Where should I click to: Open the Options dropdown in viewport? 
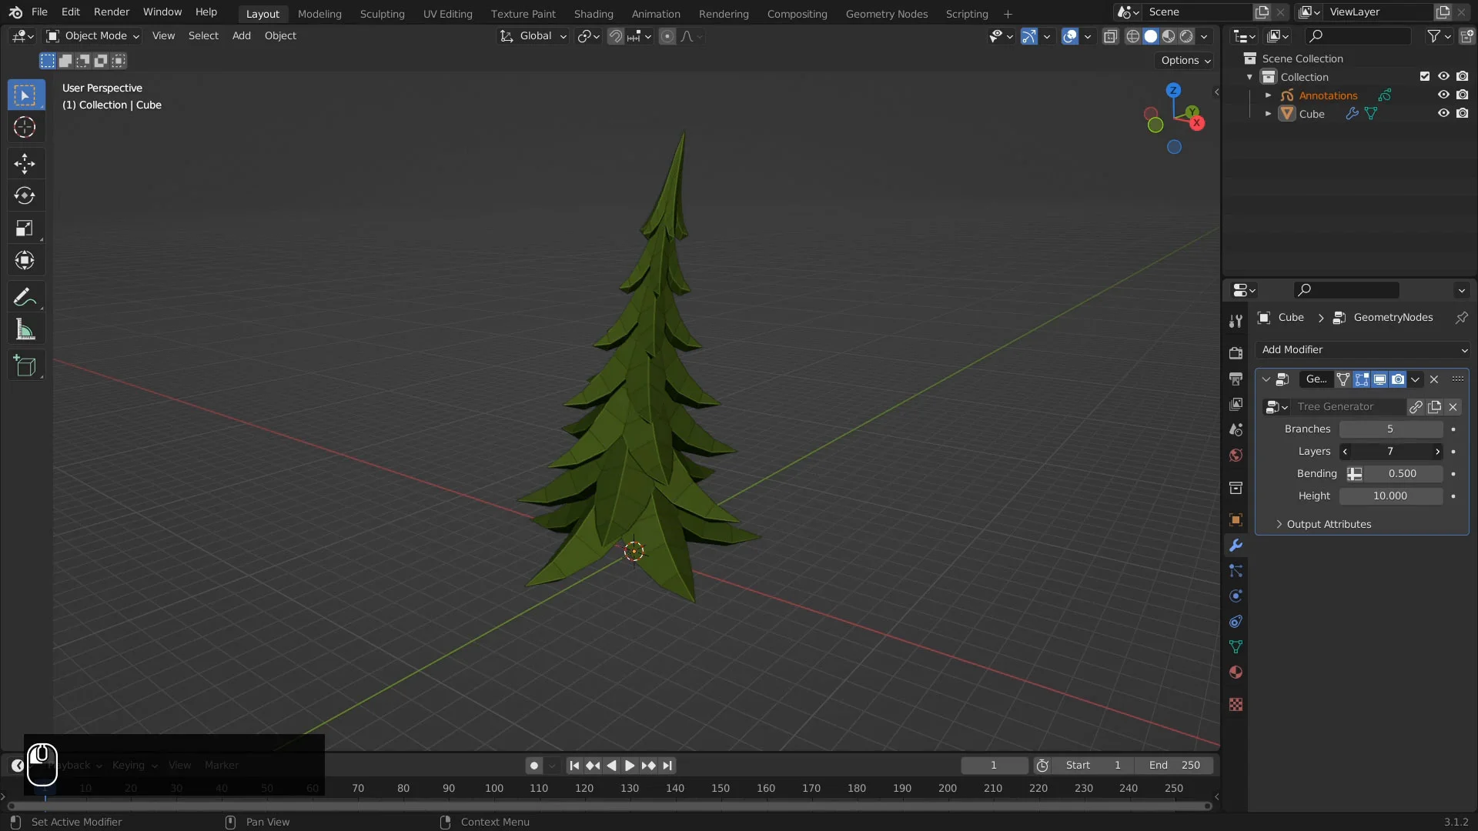click(1185, 60)
